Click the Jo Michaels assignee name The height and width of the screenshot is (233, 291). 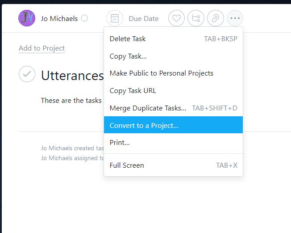tap(59, 19)
